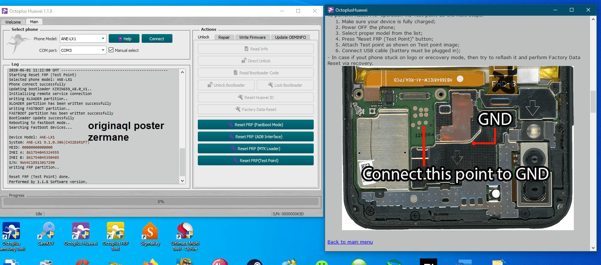Viewport: 601px width, 265px height.
Task: Click help window scrollbar up arrow
Action: [x=593, y=19]
